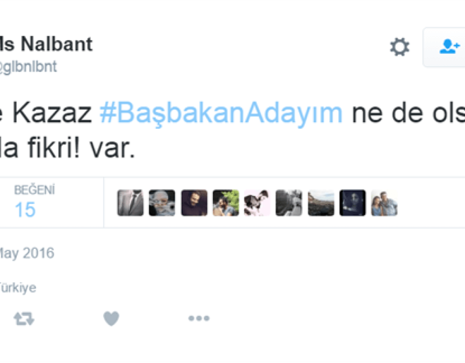
Task: Click the follow user button
Action: pyautogui.click(x=444, y=47)
